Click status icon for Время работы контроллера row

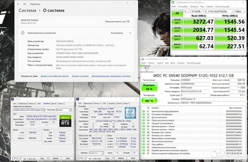[144, 138]
